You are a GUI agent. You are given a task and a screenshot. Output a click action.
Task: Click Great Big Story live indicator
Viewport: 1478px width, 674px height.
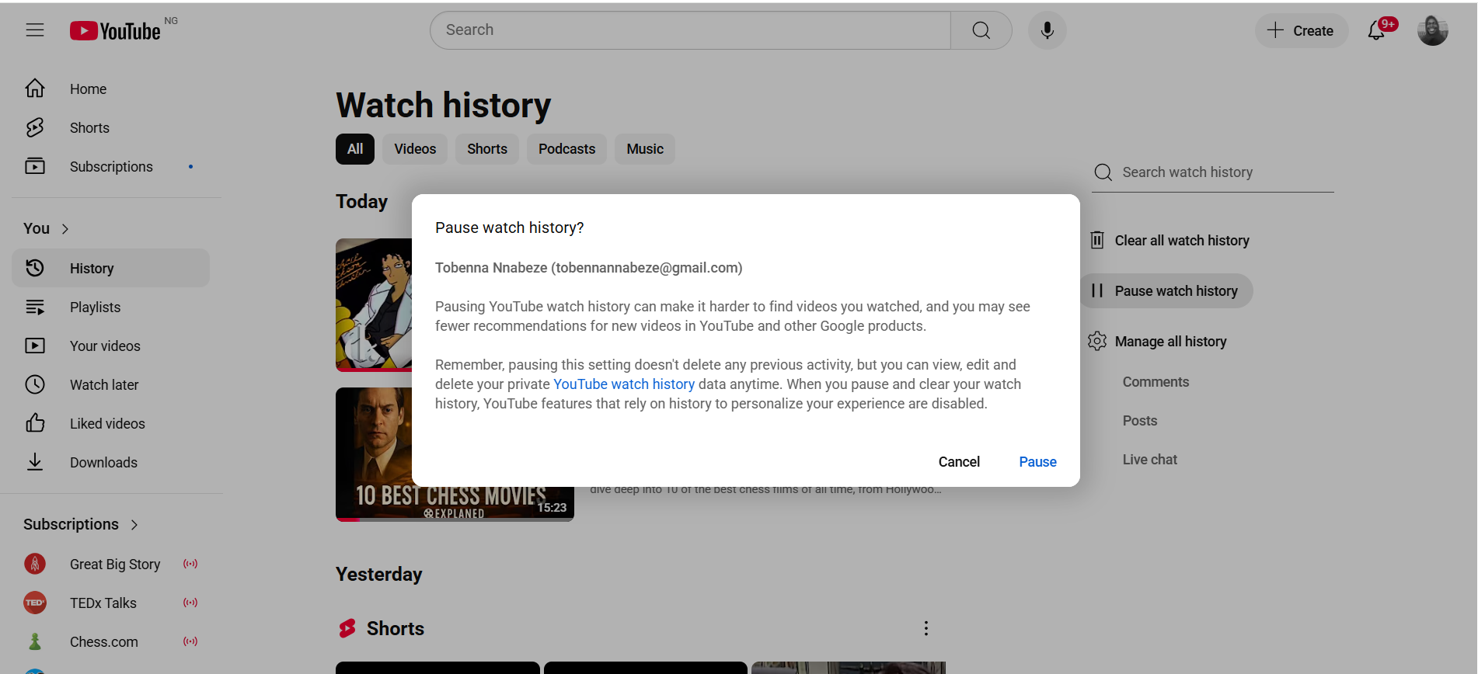[x=190, y=564]
